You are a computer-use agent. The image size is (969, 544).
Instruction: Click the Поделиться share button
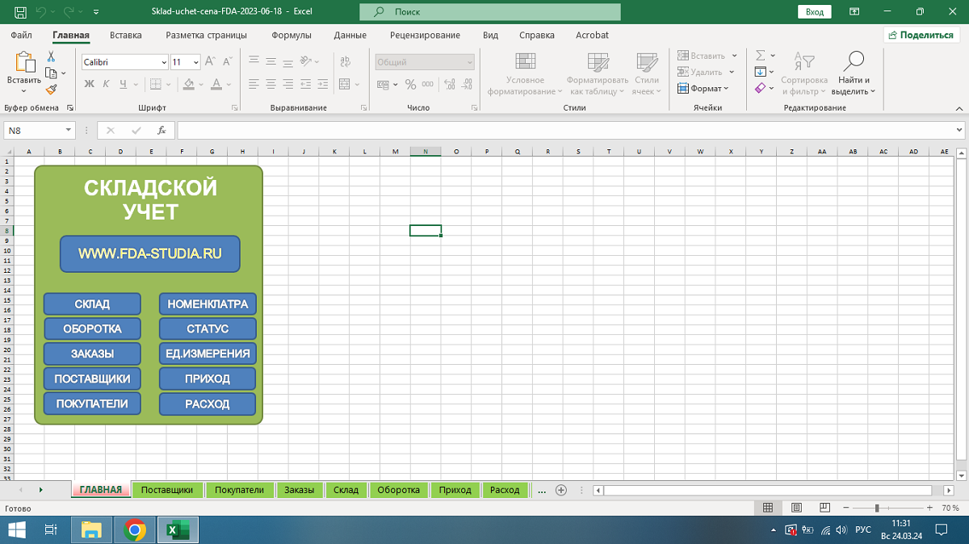pos(923,36)
